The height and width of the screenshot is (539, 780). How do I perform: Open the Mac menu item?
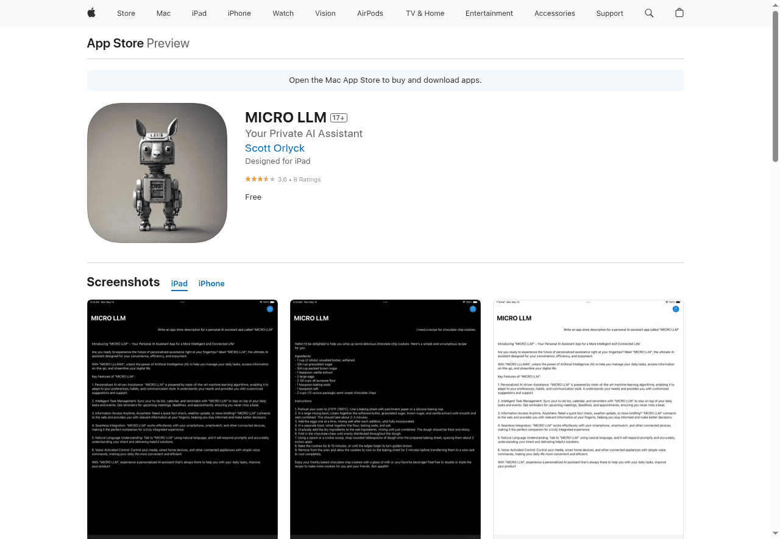pos(163,13)
